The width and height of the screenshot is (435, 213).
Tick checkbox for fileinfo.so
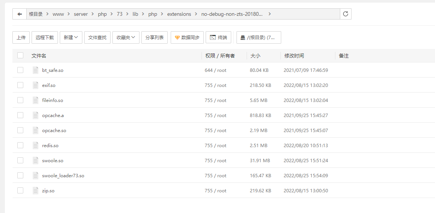point(20,100)
